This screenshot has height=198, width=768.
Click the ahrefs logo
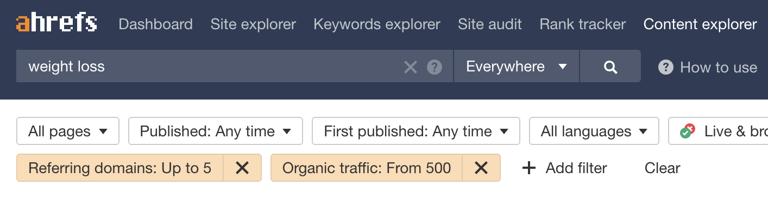pyautogui.click(x=57, y=23)
